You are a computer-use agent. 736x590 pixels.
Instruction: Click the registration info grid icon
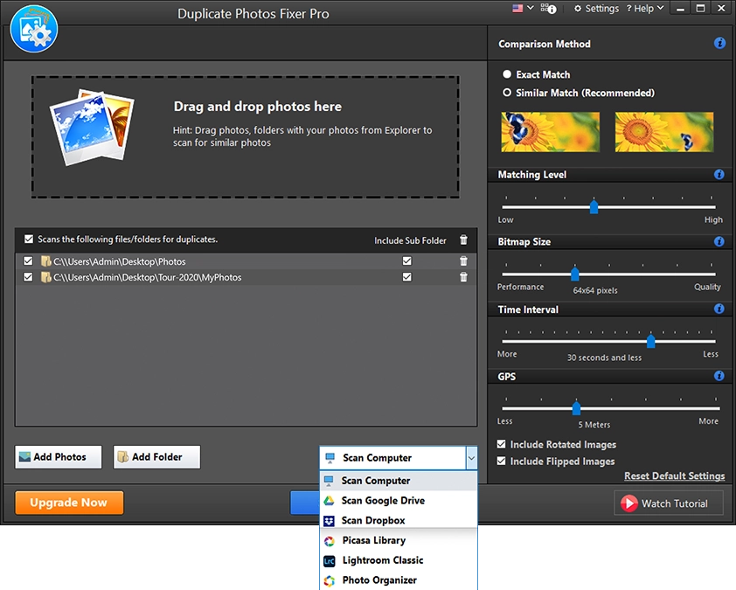click(548, 9)
